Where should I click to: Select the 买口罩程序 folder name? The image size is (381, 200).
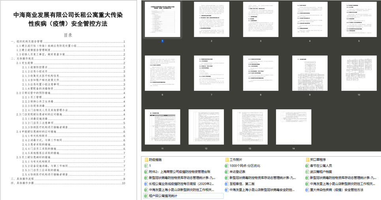coord(318,160)
